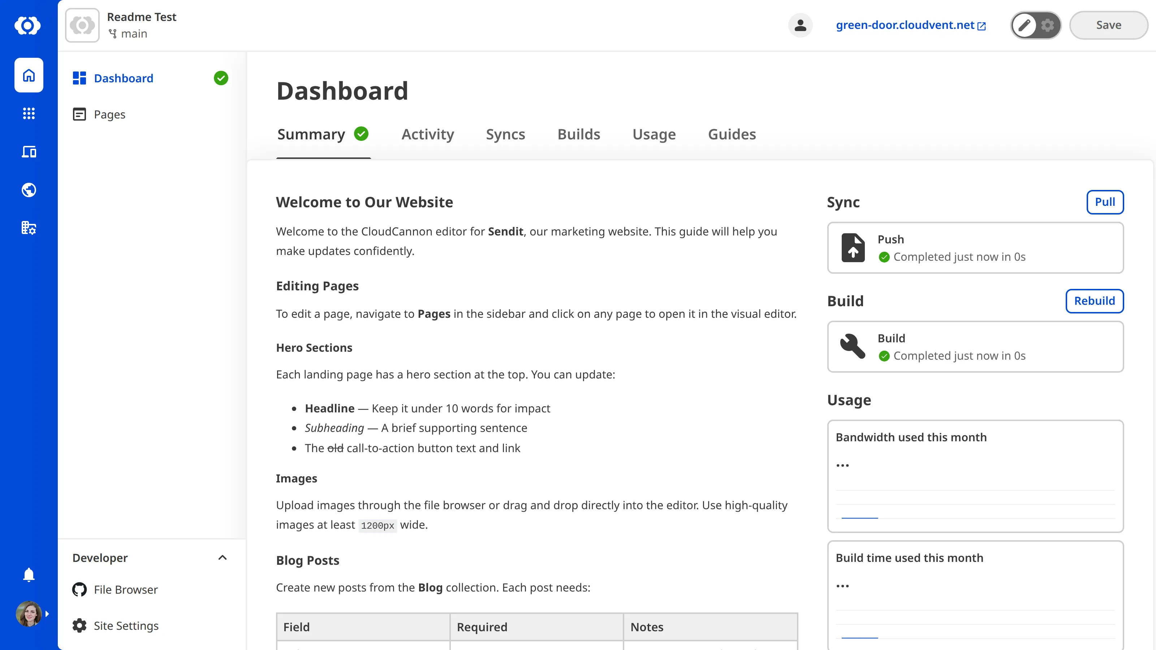This screenshot has width=1156, height=650.
Task: Click the GitHub icon next to File Browser
Action: [x=79, y=589]
